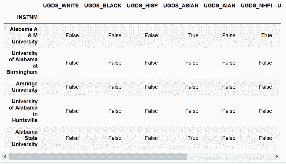Screen dimensions: 286x164
Task: Click the right scroll arrow of horizontal scrollbar
Action: coord(276,157)
